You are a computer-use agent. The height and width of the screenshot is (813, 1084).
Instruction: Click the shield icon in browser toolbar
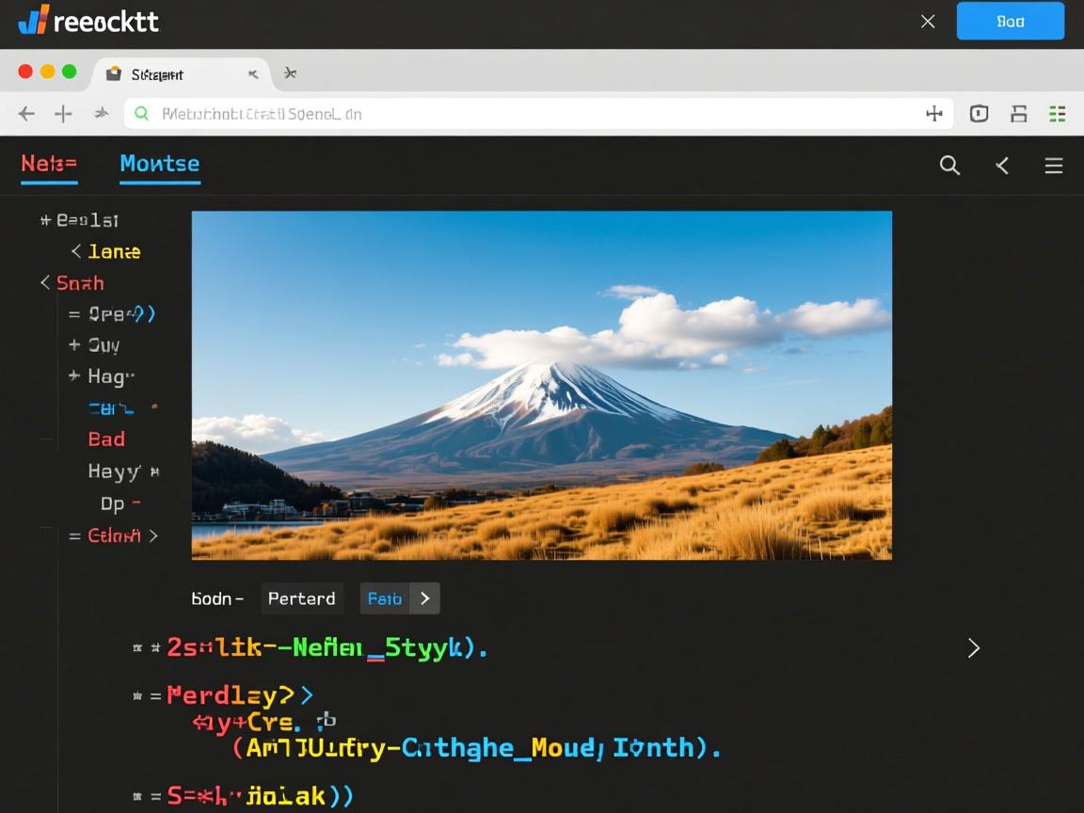pos(979,114)
